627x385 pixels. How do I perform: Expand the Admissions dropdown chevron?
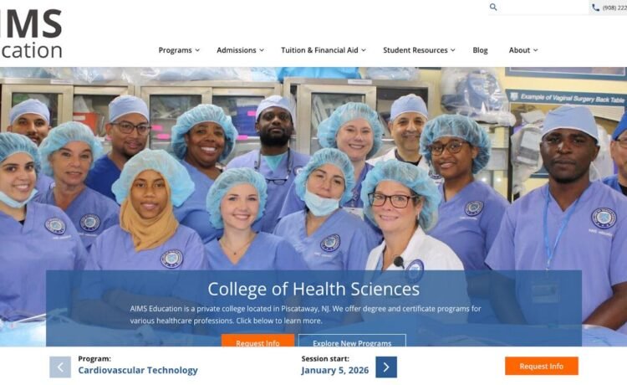262,50
